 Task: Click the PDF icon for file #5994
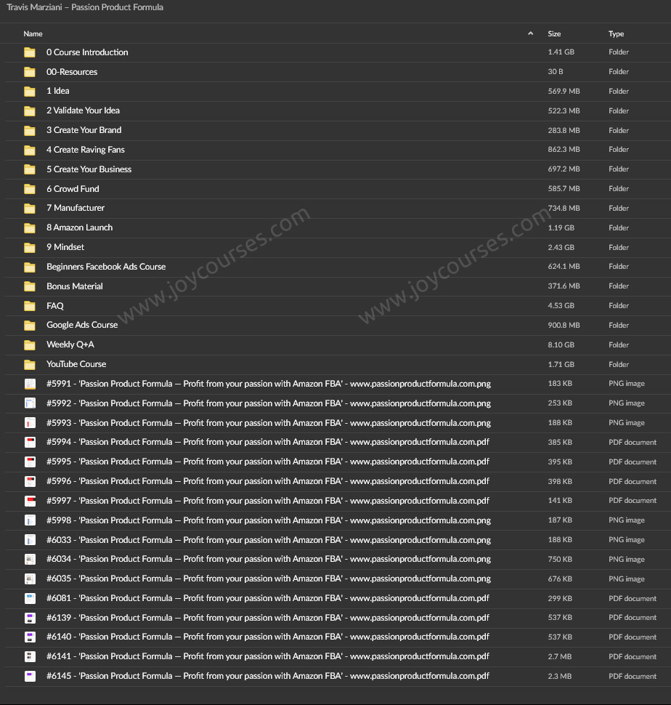(x=30, y=443)
